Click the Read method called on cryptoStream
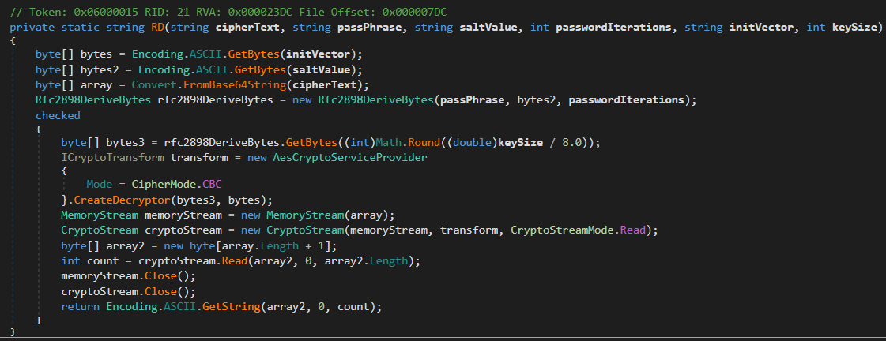886x341 pixels. [234, 261]
